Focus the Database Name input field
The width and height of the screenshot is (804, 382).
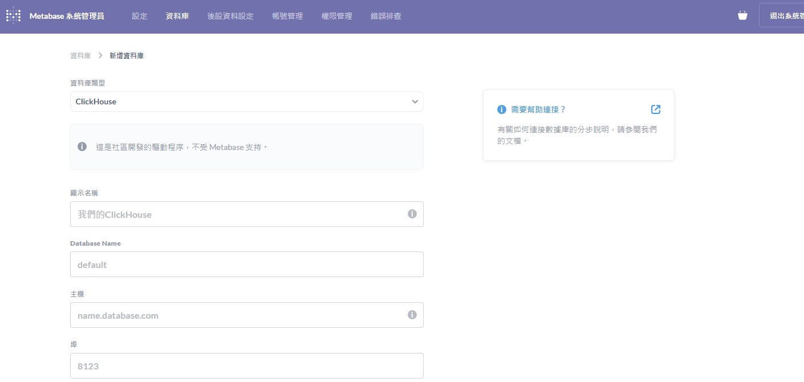pos(247,265)
